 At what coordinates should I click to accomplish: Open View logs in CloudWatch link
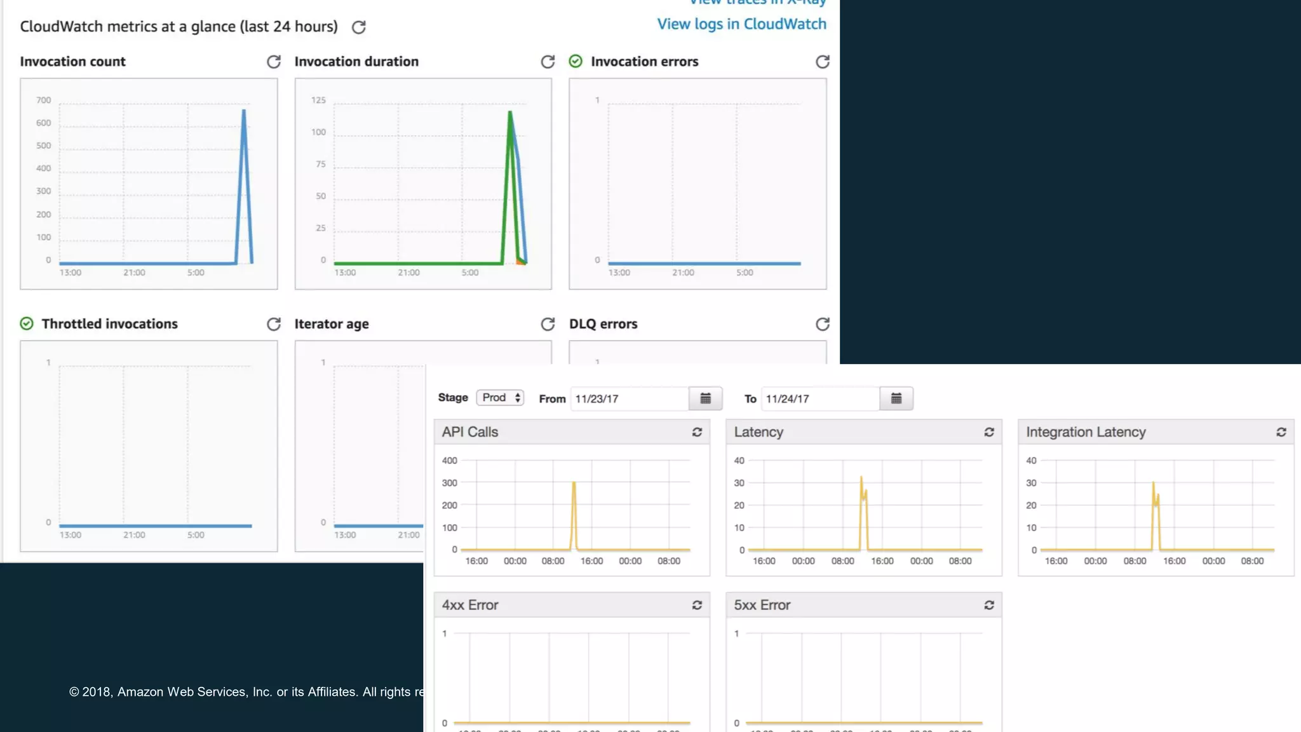pyautogui.click(x=741, y=24)
